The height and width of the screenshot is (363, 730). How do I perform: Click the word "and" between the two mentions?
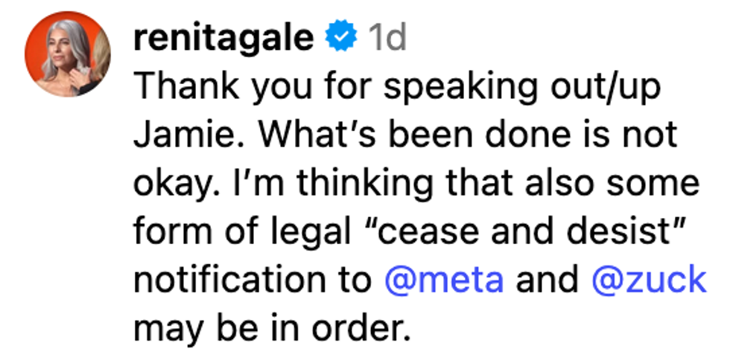(x=547, y=280)
